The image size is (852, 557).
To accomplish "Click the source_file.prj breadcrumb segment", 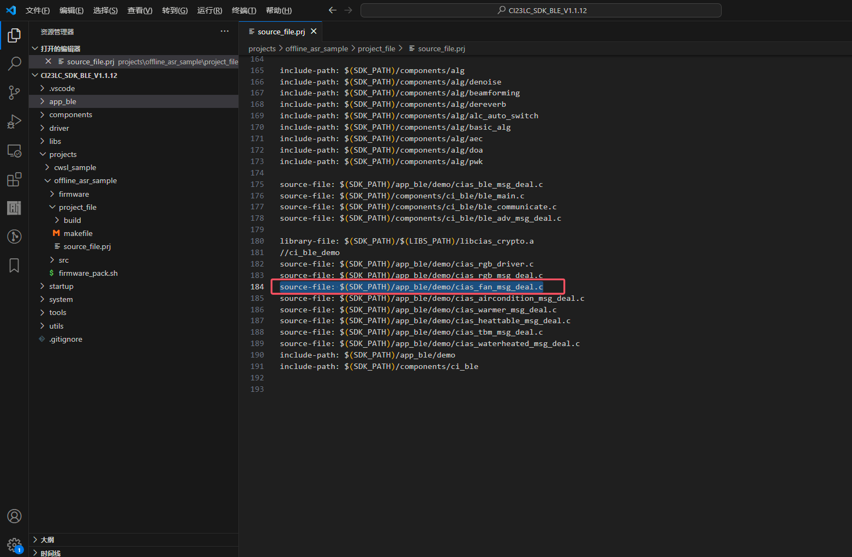I will coord(437,49).
